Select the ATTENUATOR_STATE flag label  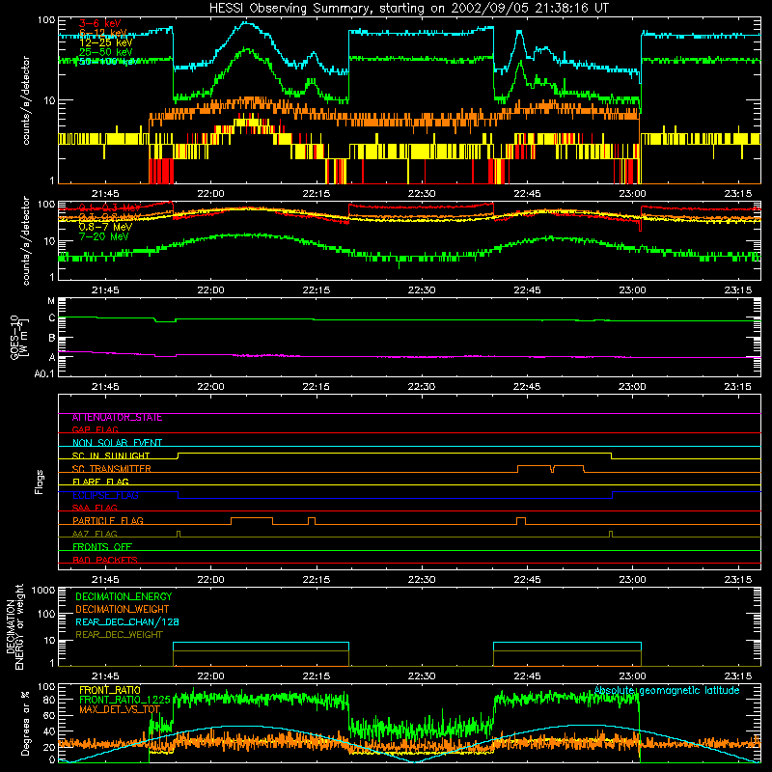[117, 418]
